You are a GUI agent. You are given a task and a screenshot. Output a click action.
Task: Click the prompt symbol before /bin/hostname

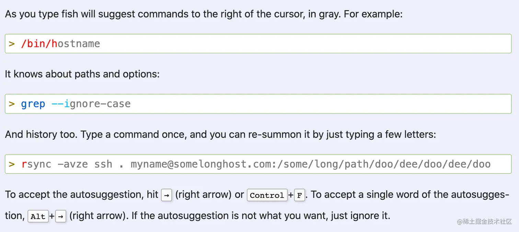point(12,44)
